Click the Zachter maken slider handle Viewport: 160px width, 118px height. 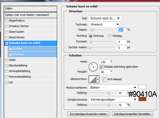coord(90,48)
